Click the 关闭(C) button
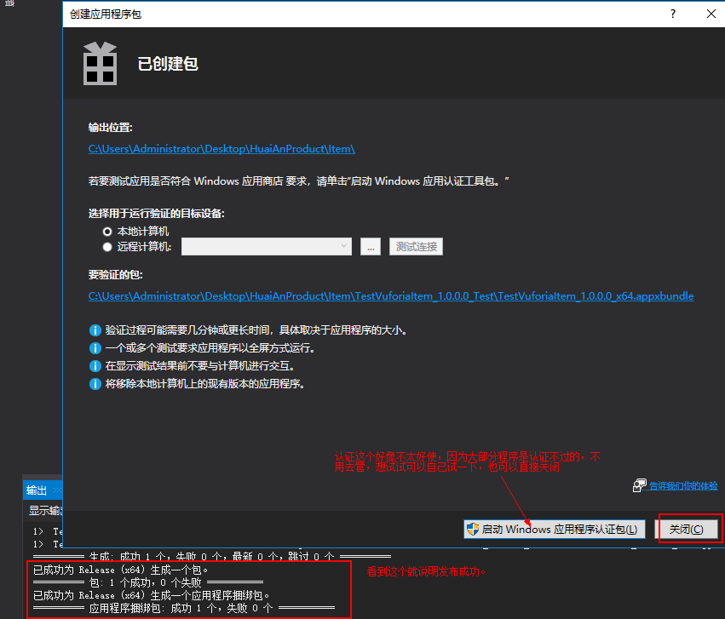 [x=686, y=529]
